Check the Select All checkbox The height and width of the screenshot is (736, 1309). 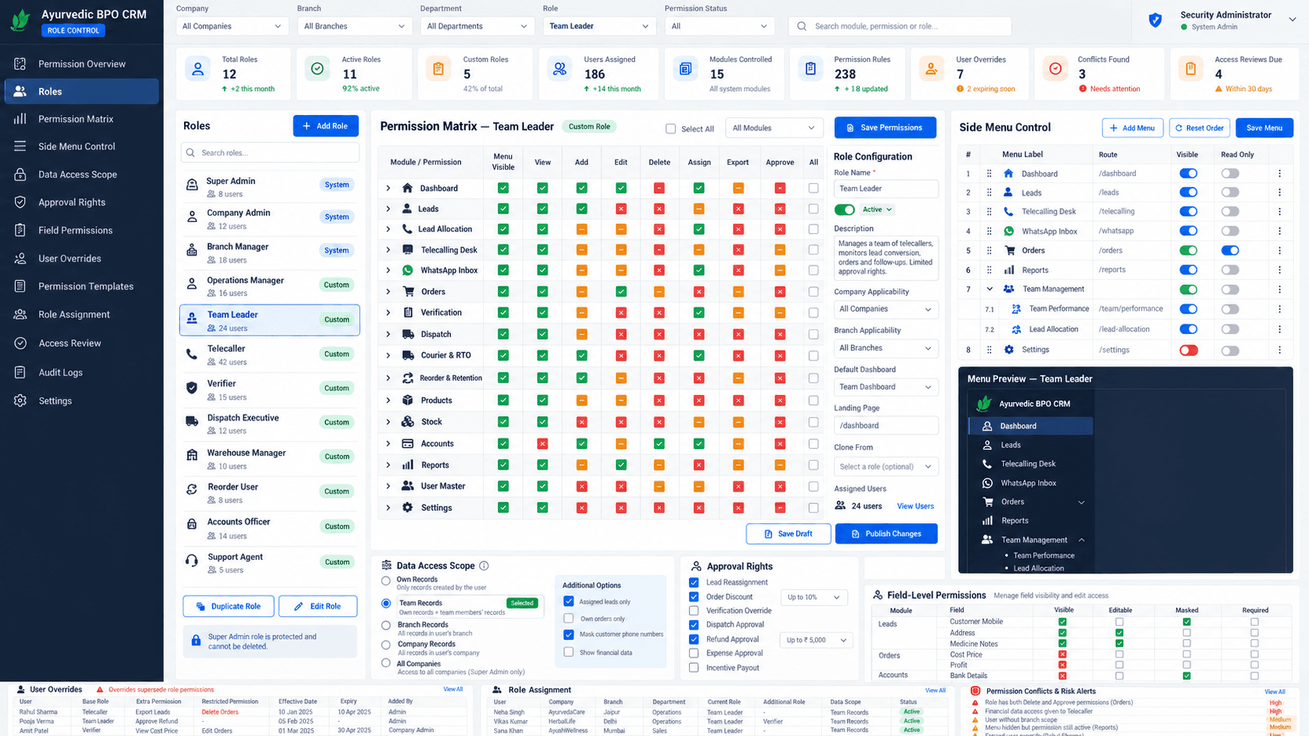click(x=671, y=129)
